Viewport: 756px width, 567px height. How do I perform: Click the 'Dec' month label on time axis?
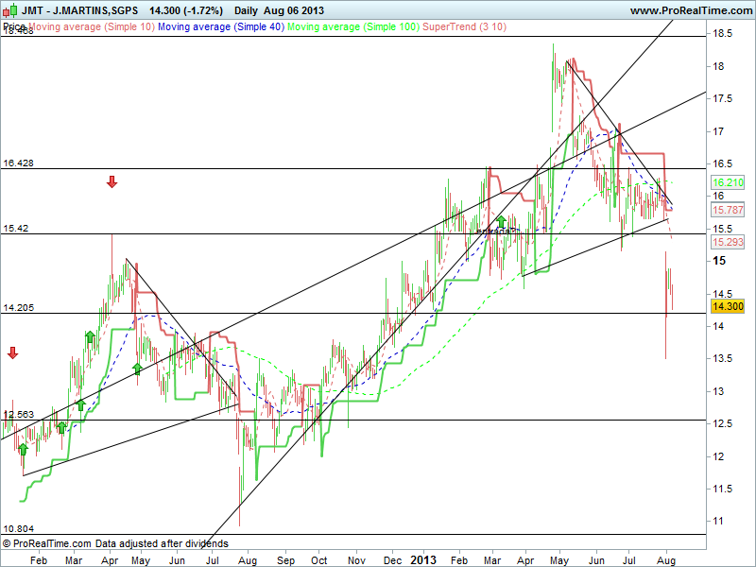tap(392, 560)
